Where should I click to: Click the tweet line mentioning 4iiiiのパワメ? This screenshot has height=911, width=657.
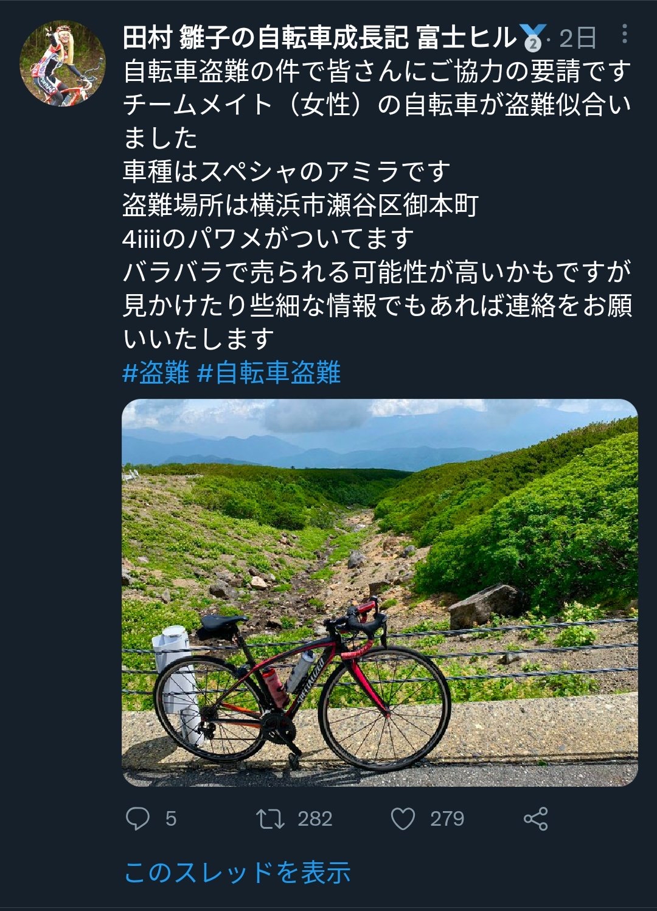click(268, 238)
